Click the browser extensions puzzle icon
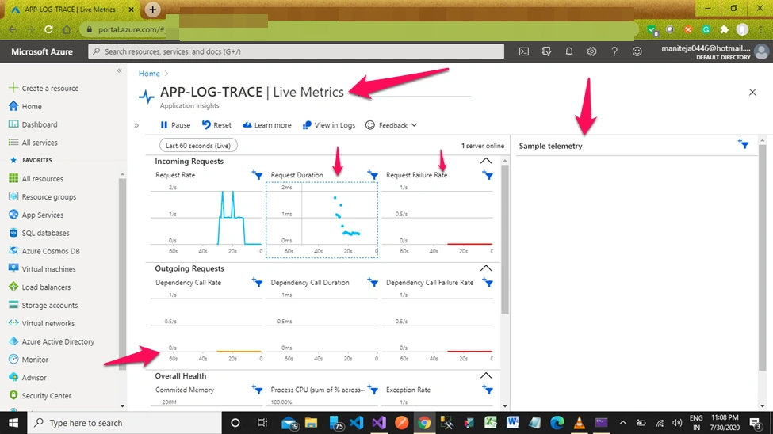Image resolution: width=773 pixels, height=434 pixels. [x=724, y=29]
